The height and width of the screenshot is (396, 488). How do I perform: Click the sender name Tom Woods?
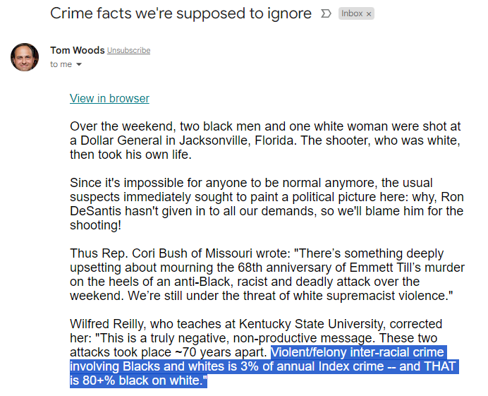point(77,50)
